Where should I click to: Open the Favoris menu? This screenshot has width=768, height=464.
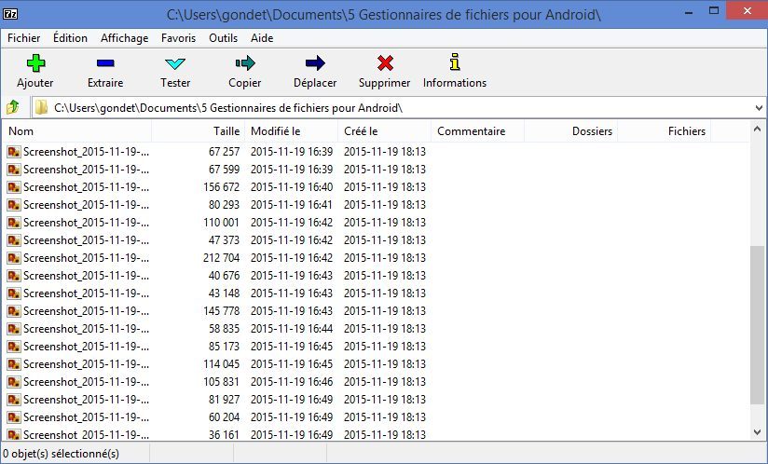click(178, 38)
